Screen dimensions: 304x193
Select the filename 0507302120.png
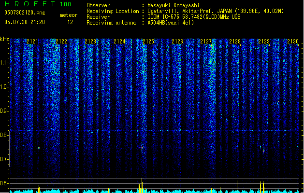pyautogui.click(x=25, y=13)
